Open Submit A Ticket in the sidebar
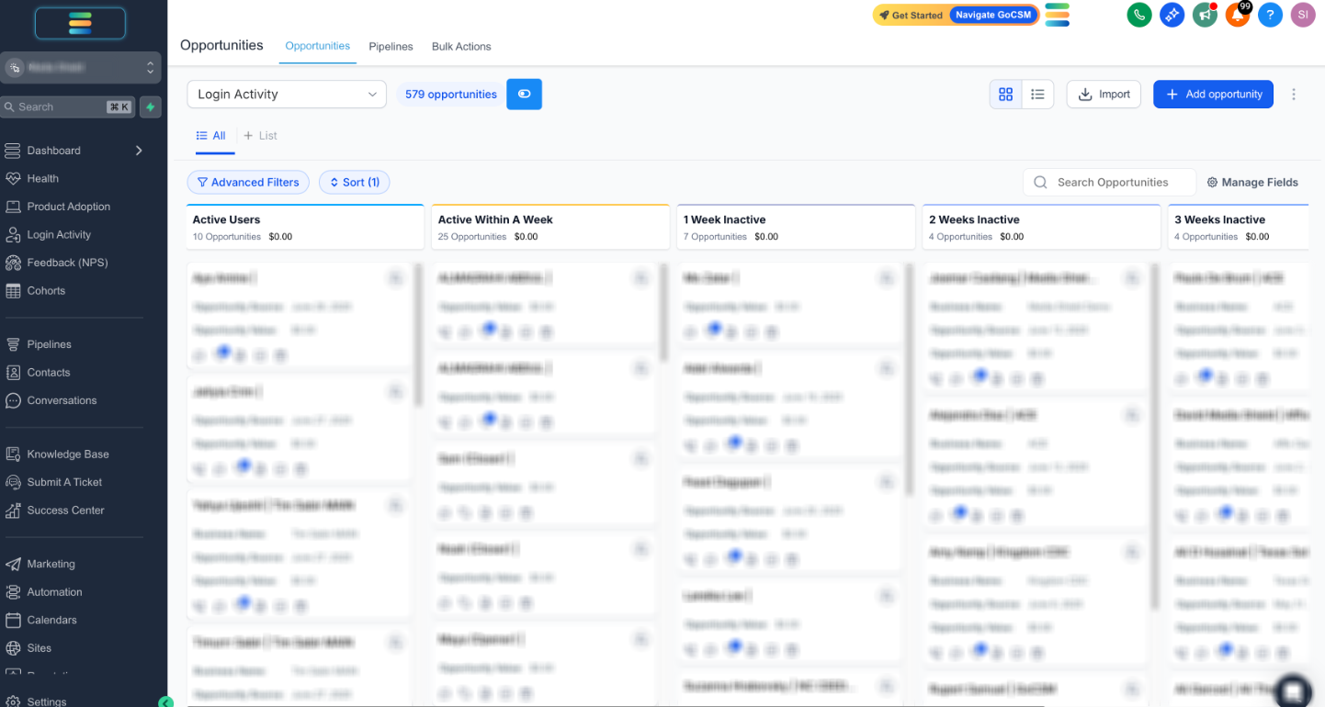 pyautogui.click(x=64, y=482)
